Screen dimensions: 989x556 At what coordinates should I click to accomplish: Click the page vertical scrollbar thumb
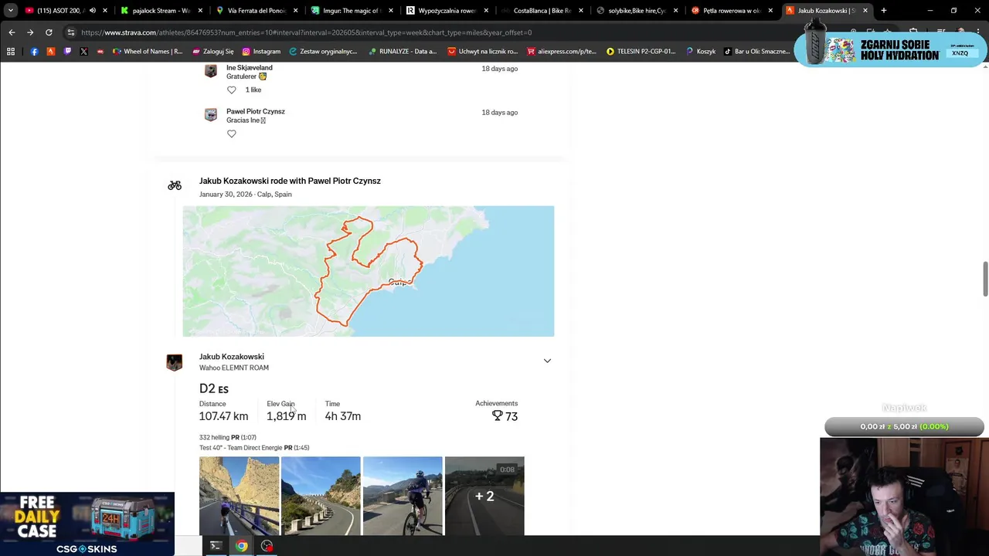[985, 278]
